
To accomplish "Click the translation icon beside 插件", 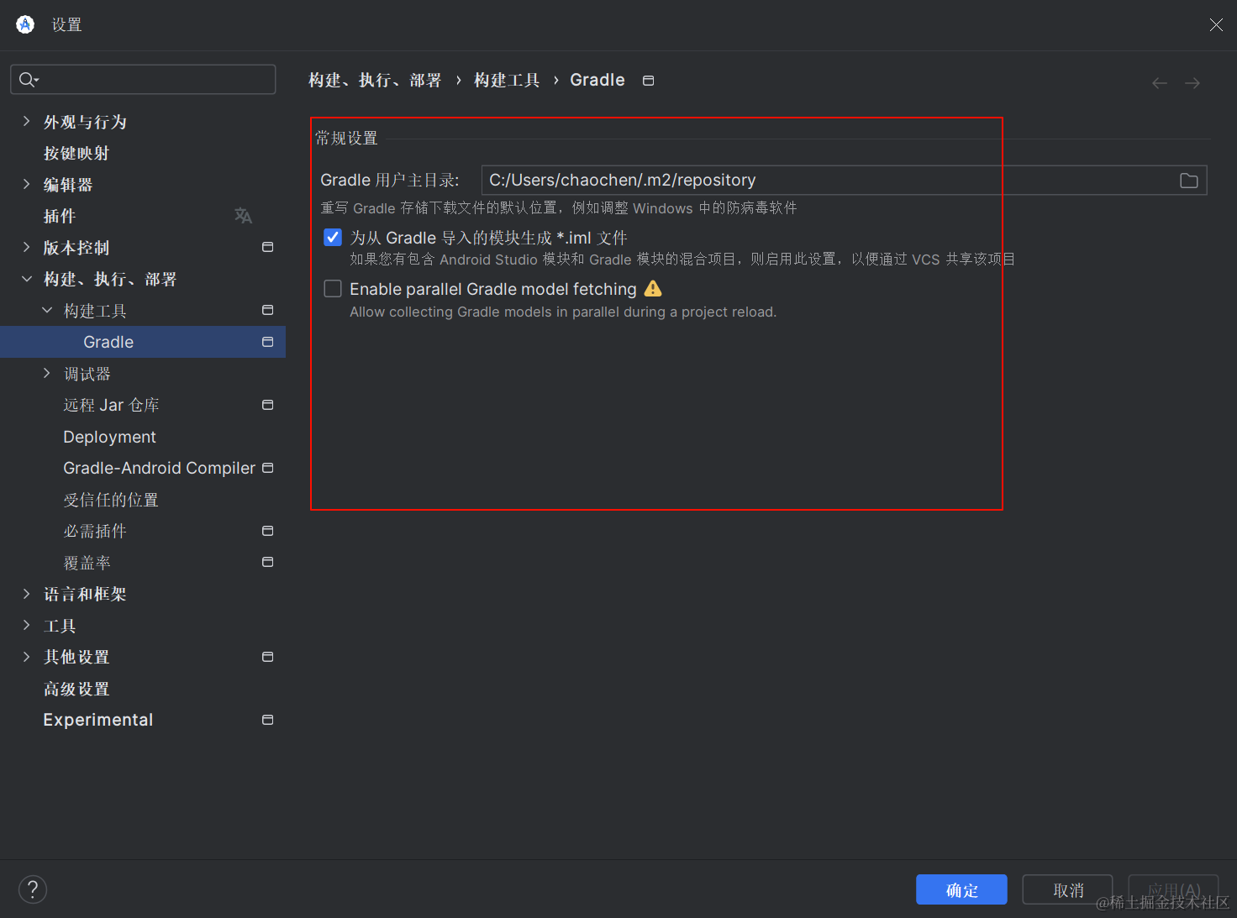I will pos(243,216).
